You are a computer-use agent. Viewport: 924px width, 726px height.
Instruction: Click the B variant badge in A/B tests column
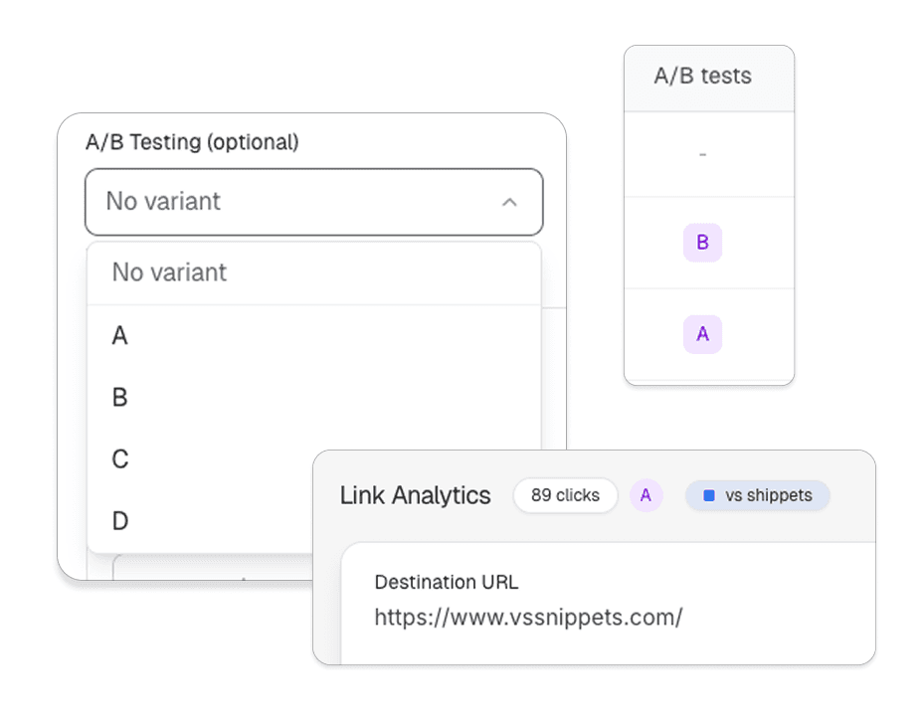702,242
